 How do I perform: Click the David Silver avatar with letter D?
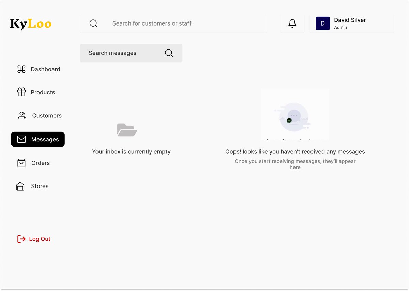(x=323, y=23)
